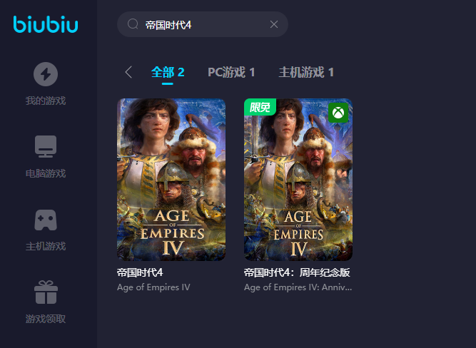Open the biubiu logo home
Screen dimensions: 476x348
(46, 24)
